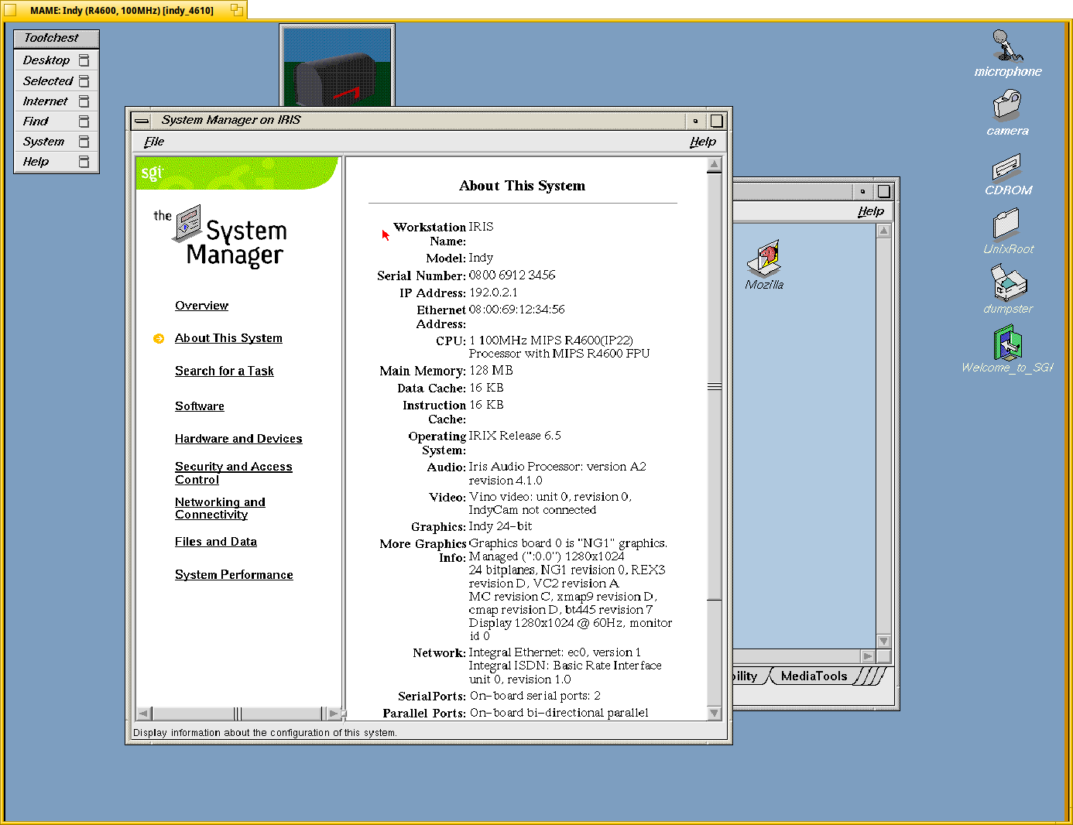
Task: Click the Main Memory value 128 MB
Action: (491, 371)
